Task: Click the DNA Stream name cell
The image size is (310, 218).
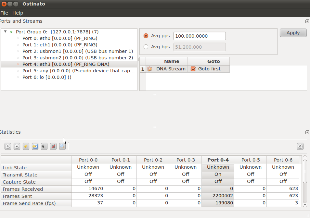Action: pos(171,69)
